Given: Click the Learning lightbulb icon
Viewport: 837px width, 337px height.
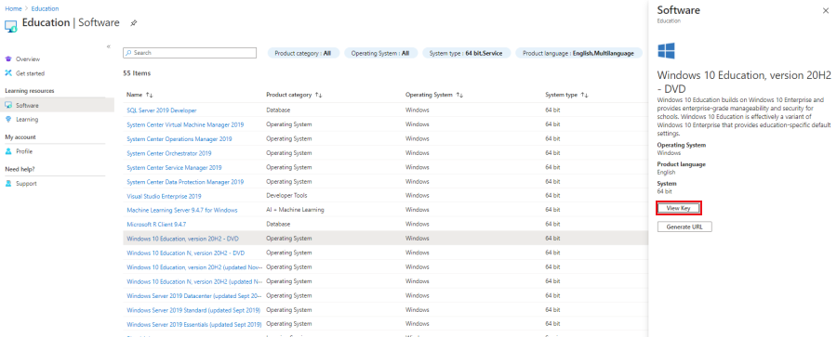Looking at the screenshot, I should [8, 120].
